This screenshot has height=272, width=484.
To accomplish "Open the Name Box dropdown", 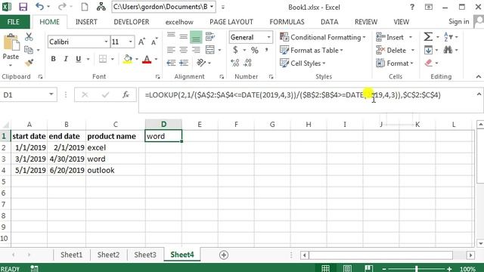I will [x=51, y=94].
